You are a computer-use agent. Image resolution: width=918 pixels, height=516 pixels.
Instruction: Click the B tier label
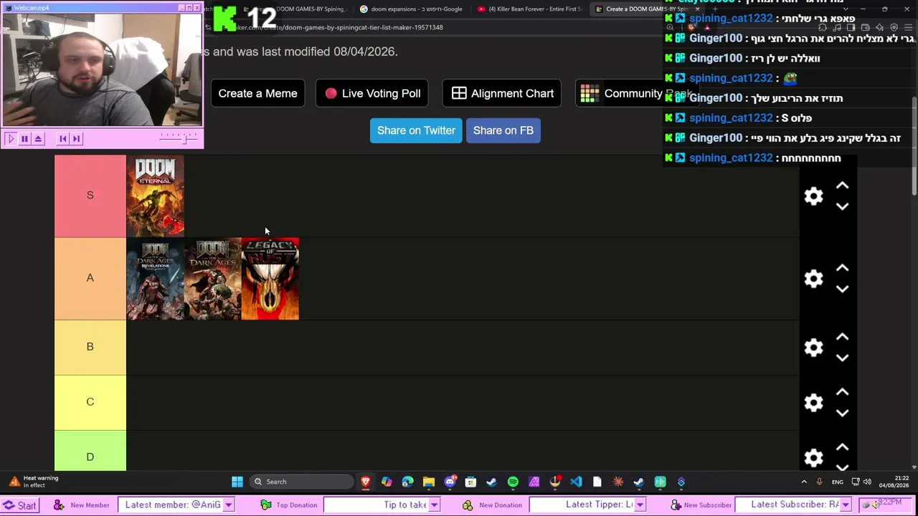point(90,347)
